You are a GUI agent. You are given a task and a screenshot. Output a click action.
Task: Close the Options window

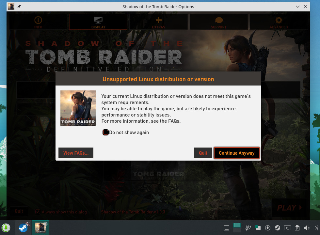point(306,7)
